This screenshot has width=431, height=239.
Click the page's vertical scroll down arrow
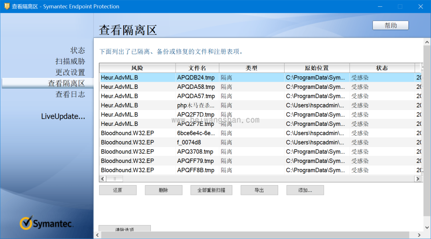(427, 227)
